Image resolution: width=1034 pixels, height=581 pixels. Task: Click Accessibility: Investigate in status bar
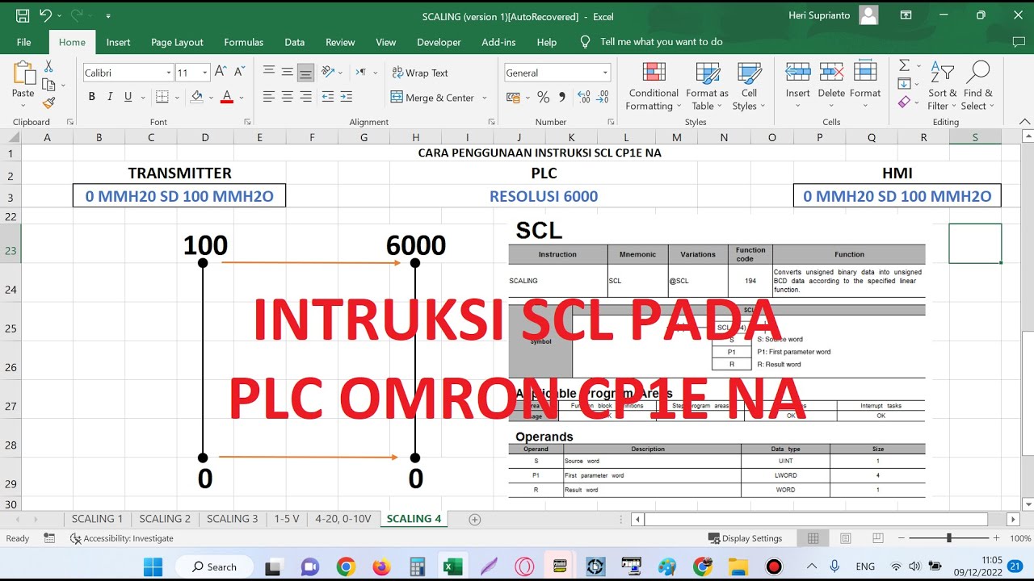[122, 538]
